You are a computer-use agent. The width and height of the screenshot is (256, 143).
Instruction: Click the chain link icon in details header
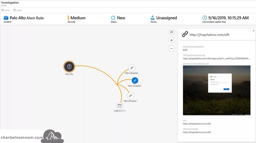(x=185, y=34)
